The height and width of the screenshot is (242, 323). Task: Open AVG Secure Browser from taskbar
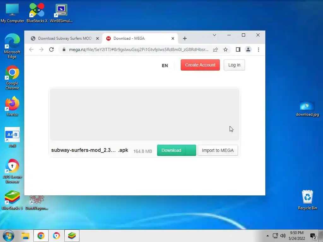tap(56, 236)
